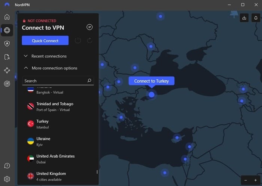Screen dimensions: 262x186
Task: Open the Settings gear icon
Action: [x=7, y=179]
